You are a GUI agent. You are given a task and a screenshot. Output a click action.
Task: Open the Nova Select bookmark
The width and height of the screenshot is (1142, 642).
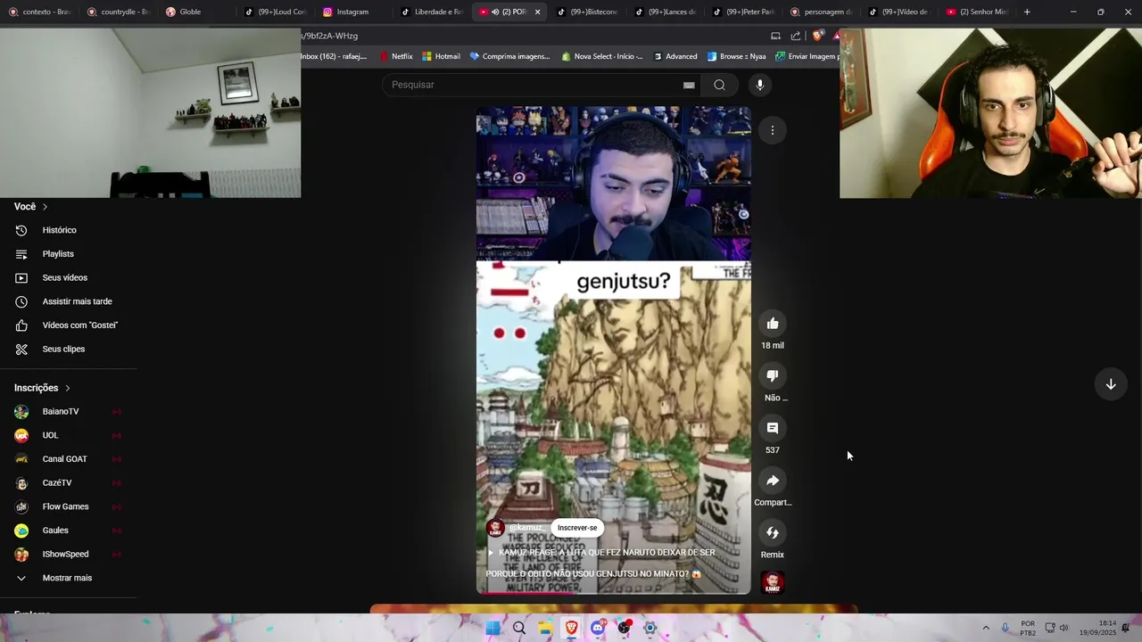[602, 56]
